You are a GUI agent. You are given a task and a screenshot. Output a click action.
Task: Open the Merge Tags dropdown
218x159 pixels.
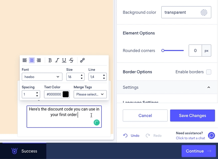90,94
